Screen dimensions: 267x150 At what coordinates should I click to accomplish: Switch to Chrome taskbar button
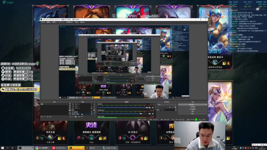pyautogui.click(x=42, y=148)
